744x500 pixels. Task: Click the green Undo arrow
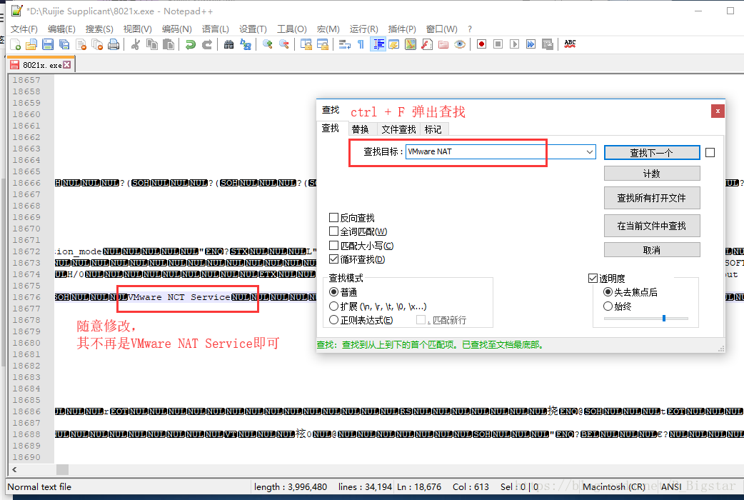[x=190, y=44]
